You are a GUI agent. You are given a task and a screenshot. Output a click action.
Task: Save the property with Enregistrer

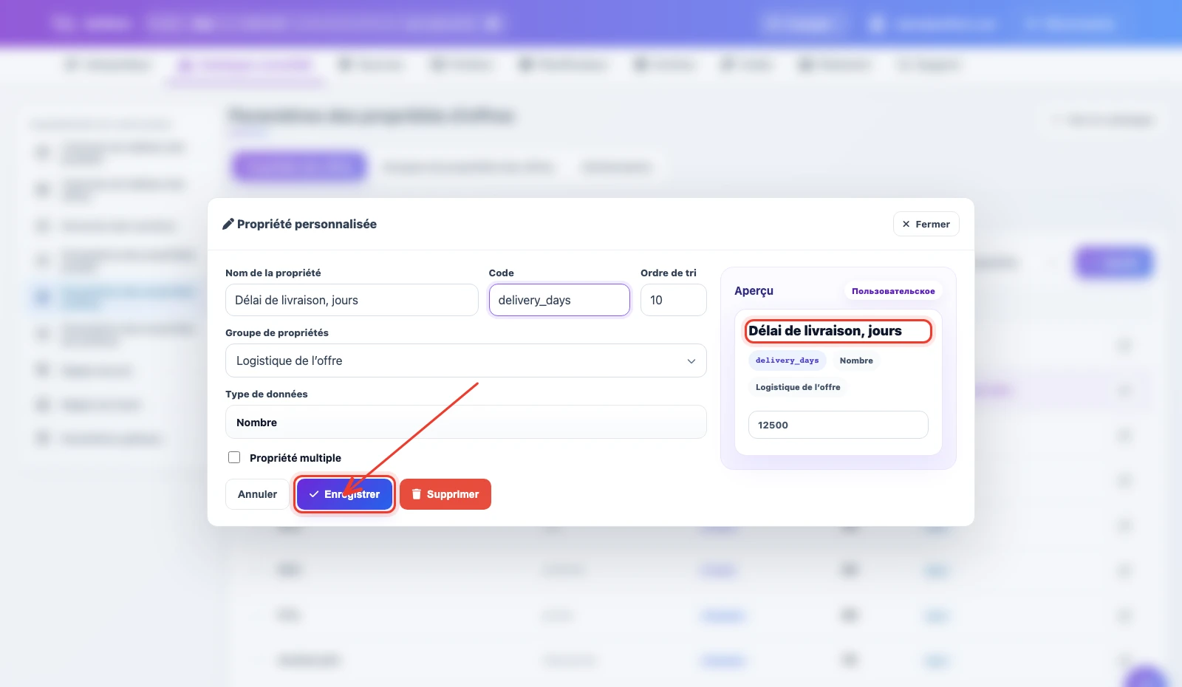coord(344,494)
